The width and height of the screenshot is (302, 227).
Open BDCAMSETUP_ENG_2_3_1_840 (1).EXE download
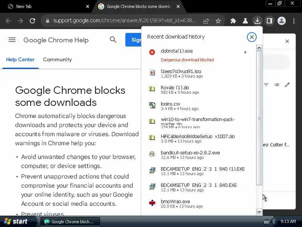pyautogui.click(x=199, y=171)
